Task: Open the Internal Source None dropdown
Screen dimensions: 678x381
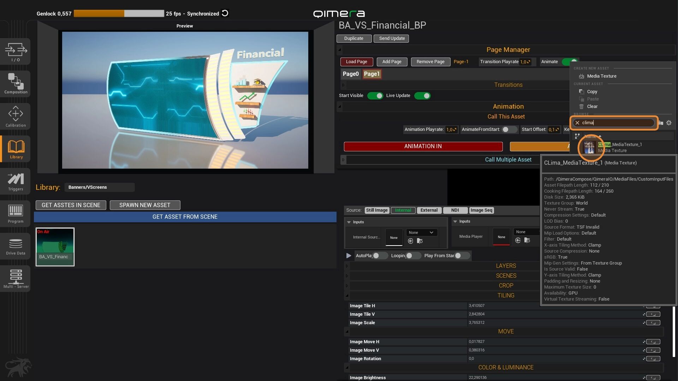Action: (422, 232)
